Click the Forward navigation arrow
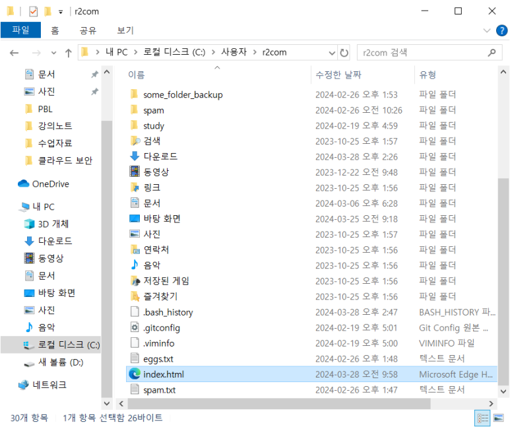This screenshot has width=510, height=427. click(36, 52)
